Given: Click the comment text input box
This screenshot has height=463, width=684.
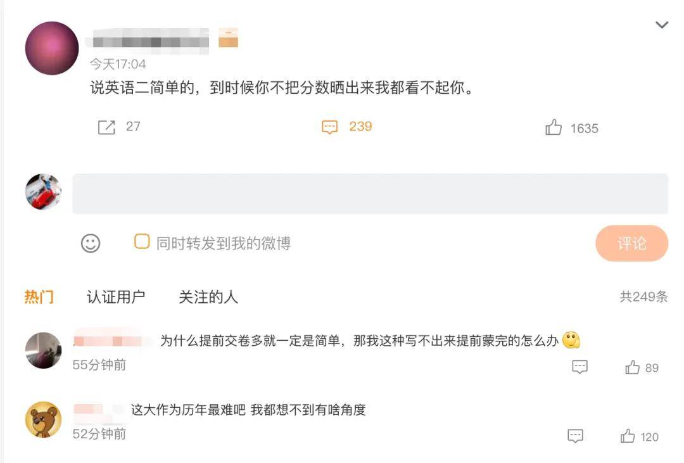Looking at the screenshot, I should coord(370,194).
